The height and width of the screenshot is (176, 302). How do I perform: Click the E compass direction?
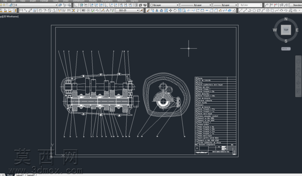(x=297, y=30)
